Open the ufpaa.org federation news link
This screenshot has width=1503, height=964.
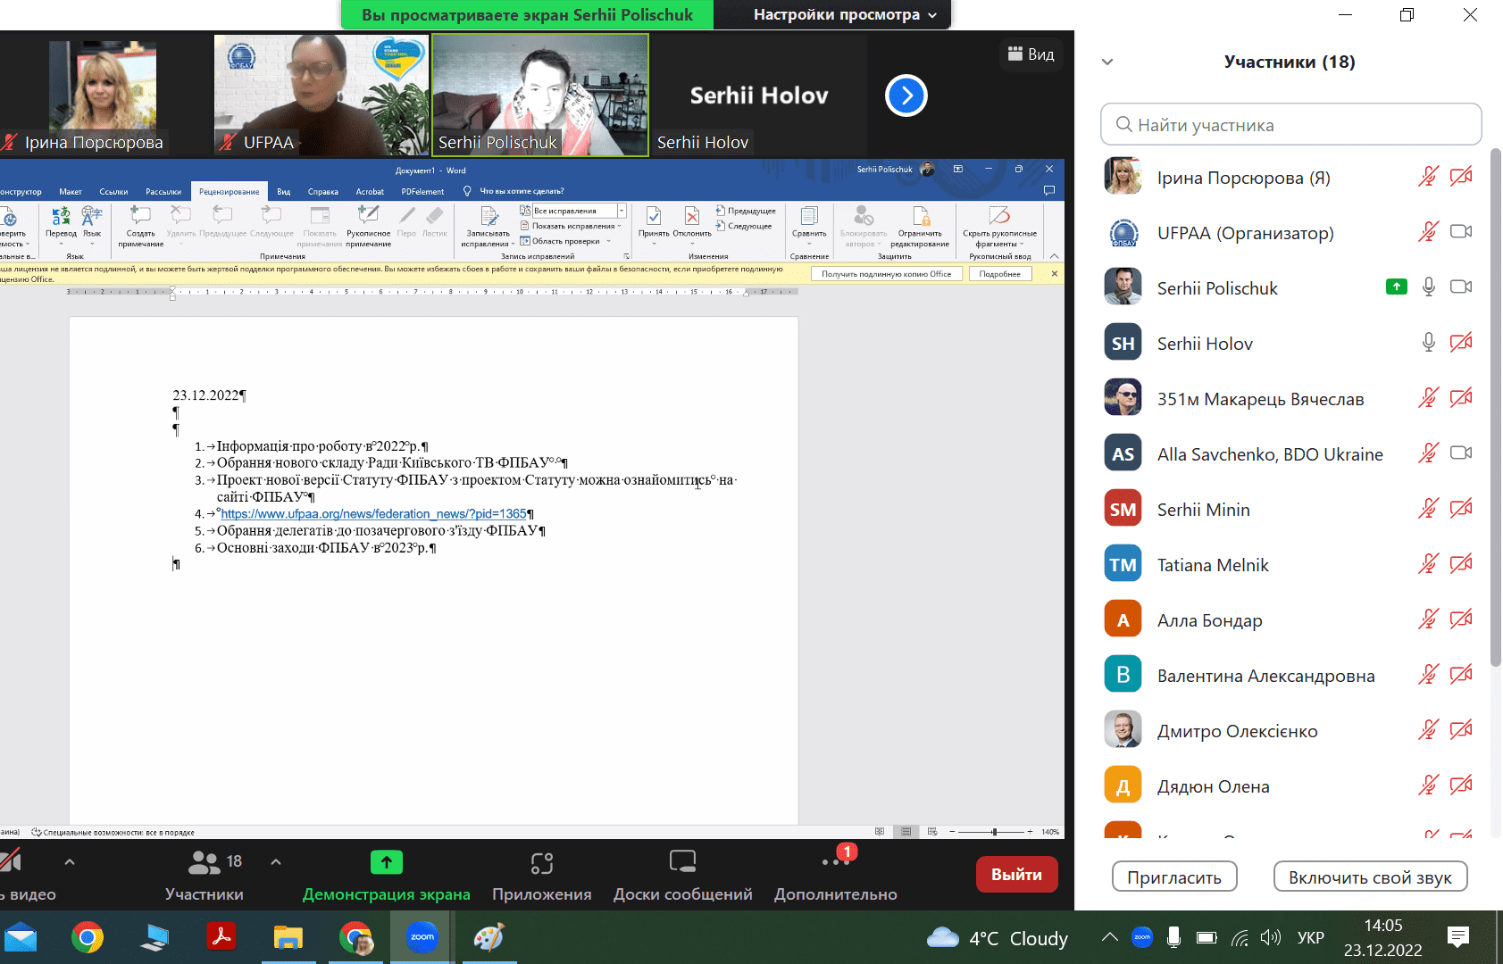373,514
